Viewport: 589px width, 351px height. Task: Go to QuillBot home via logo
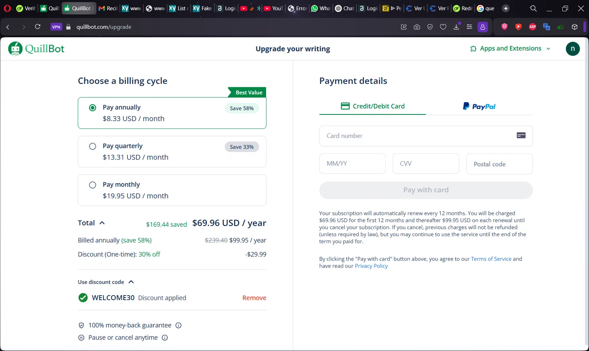(36, 49)
